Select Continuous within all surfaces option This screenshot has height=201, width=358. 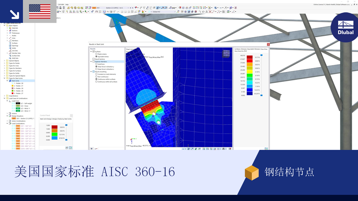96,82
